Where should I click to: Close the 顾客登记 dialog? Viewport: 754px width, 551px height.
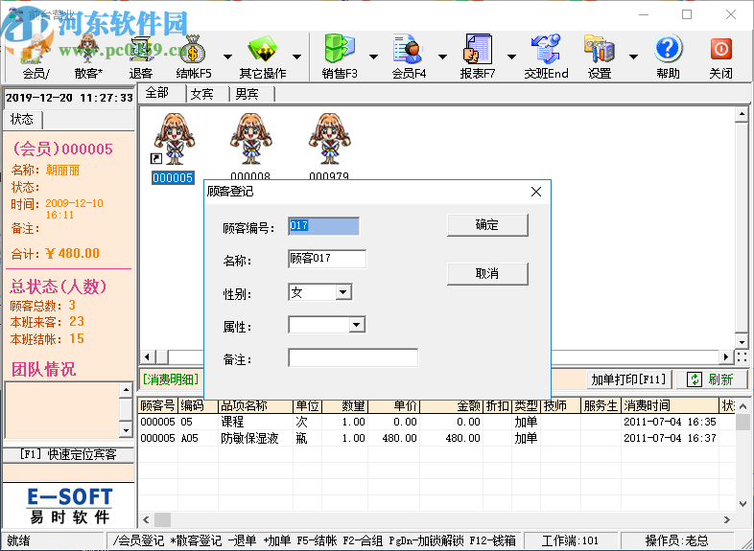click(x=536, y=192)
